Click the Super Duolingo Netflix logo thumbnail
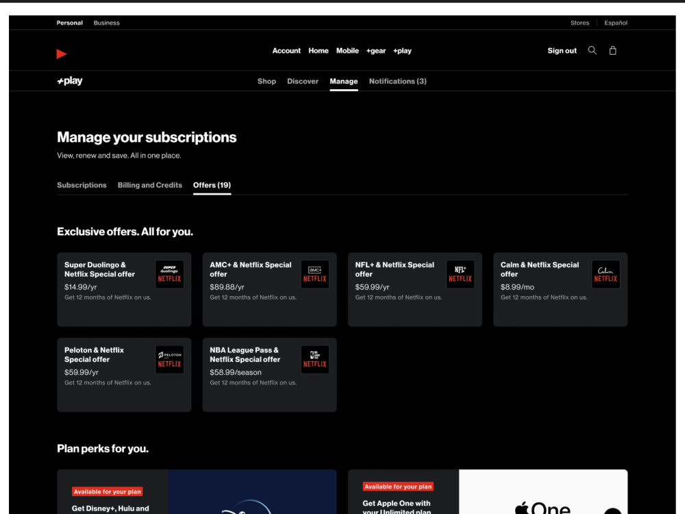This screenshot has width=685, height=514. [x=169, y=274]
